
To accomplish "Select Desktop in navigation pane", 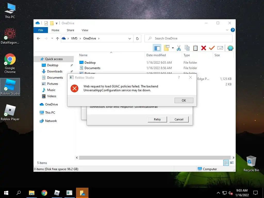I will tap(53, 65).
